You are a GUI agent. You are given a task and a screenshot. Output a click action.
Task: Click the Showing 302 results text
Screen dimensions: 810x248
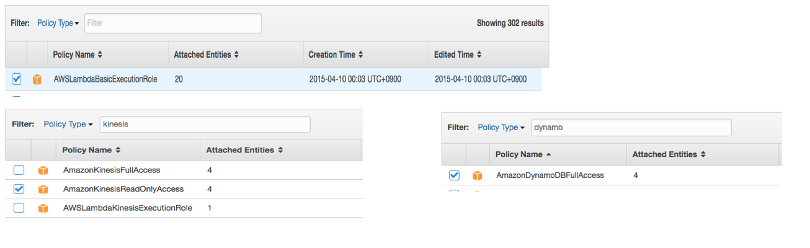[x=510, y=23]
